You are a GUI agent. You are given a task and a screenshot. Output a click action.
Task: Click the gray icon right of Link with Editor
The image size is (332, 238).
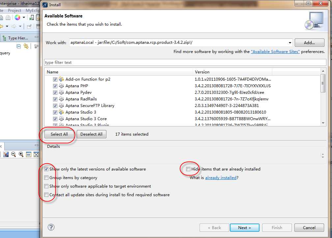point(37,46)
